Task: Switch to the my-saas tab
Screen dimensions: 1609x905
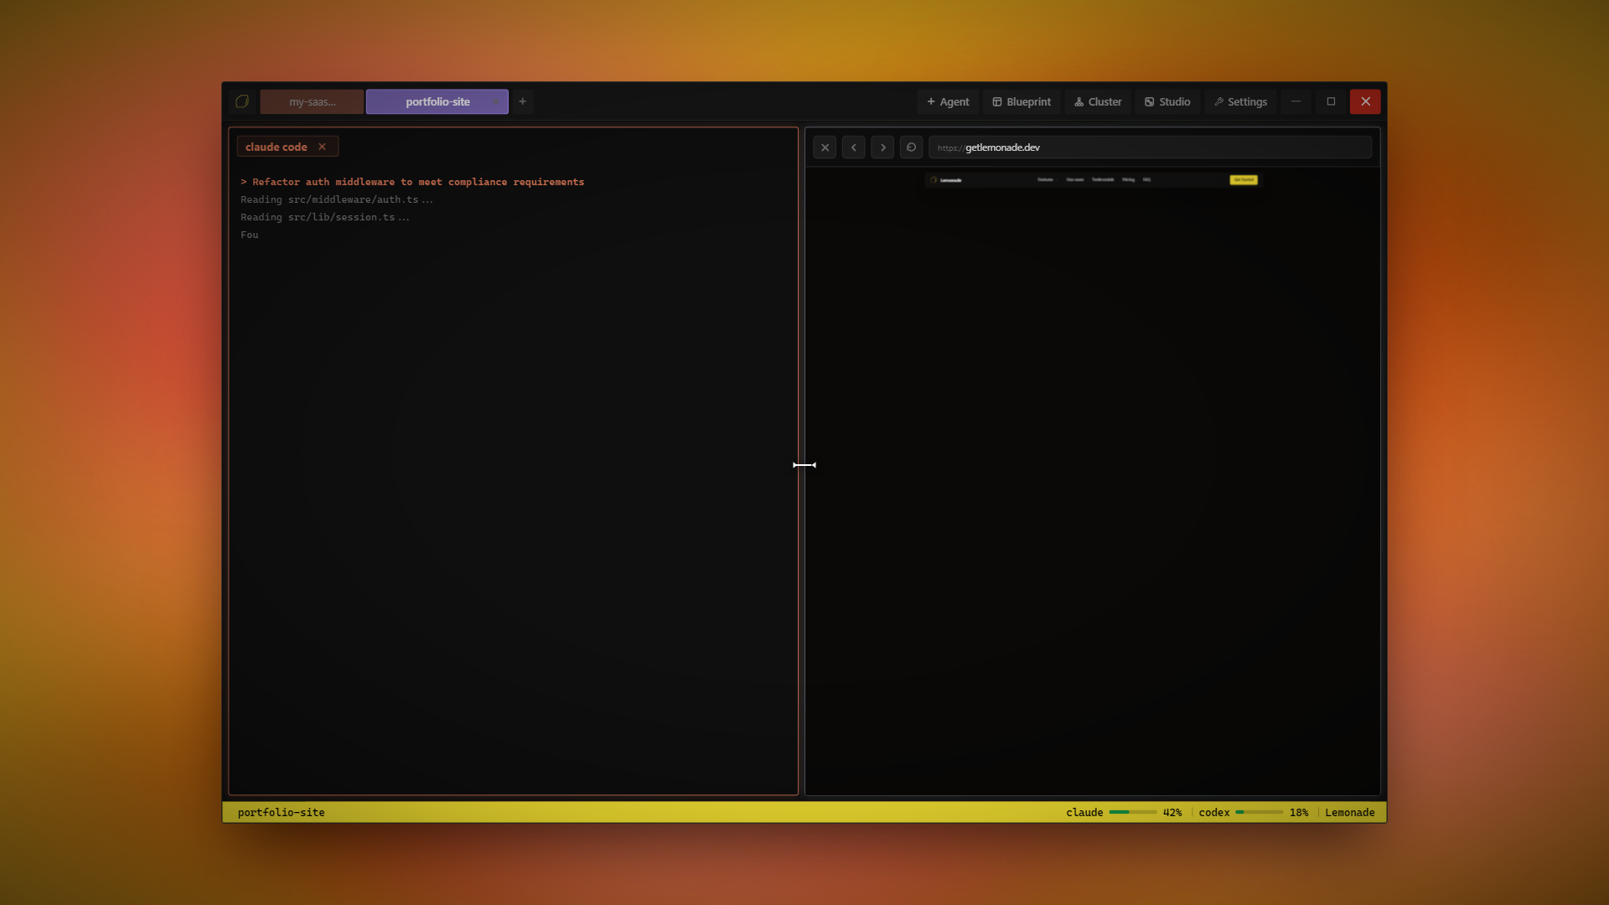Action: click(311, 101)
